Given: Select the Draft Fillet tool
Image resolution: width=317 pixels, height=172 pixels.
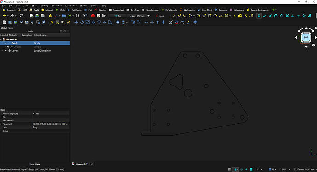Looking at the screenshot, I should coord(185,16).
